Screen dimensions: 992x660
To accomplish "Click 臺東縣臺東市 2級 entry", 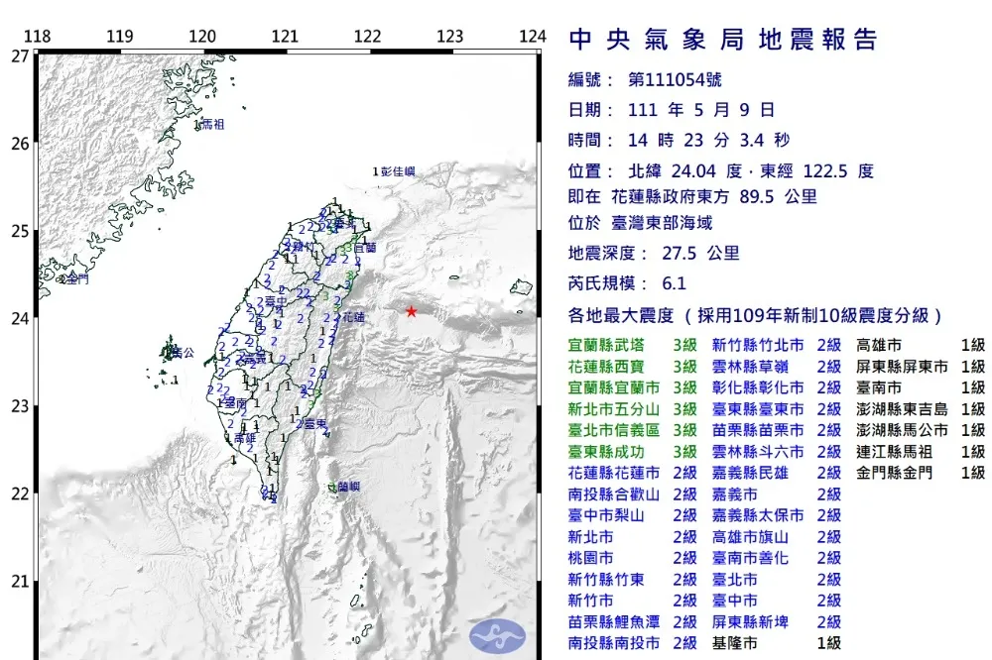I will pos(777,409).
